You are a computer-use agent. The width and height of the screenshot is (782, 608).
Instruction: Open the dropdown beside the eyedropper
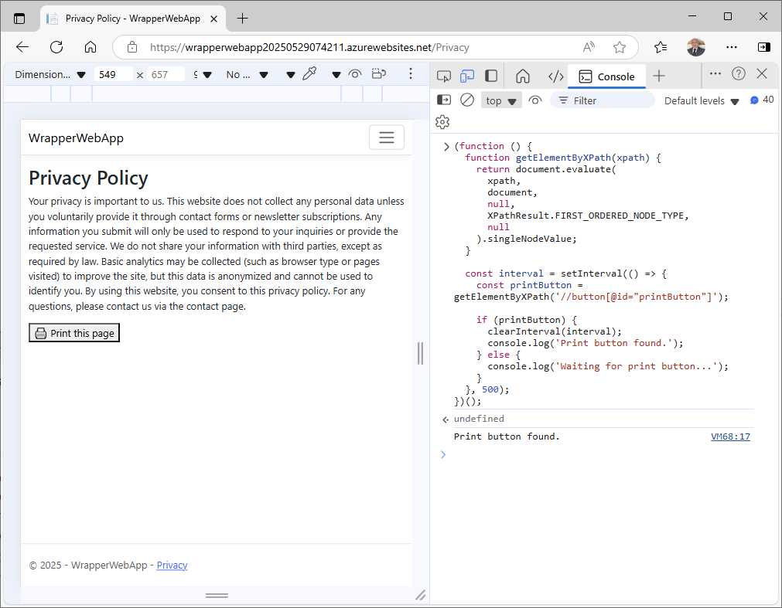click(291, 75)
